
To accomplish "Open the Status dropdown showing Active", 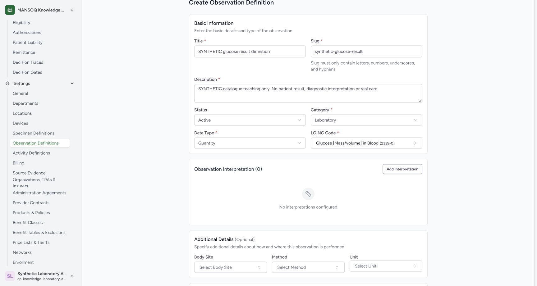I will coord(250,120).
